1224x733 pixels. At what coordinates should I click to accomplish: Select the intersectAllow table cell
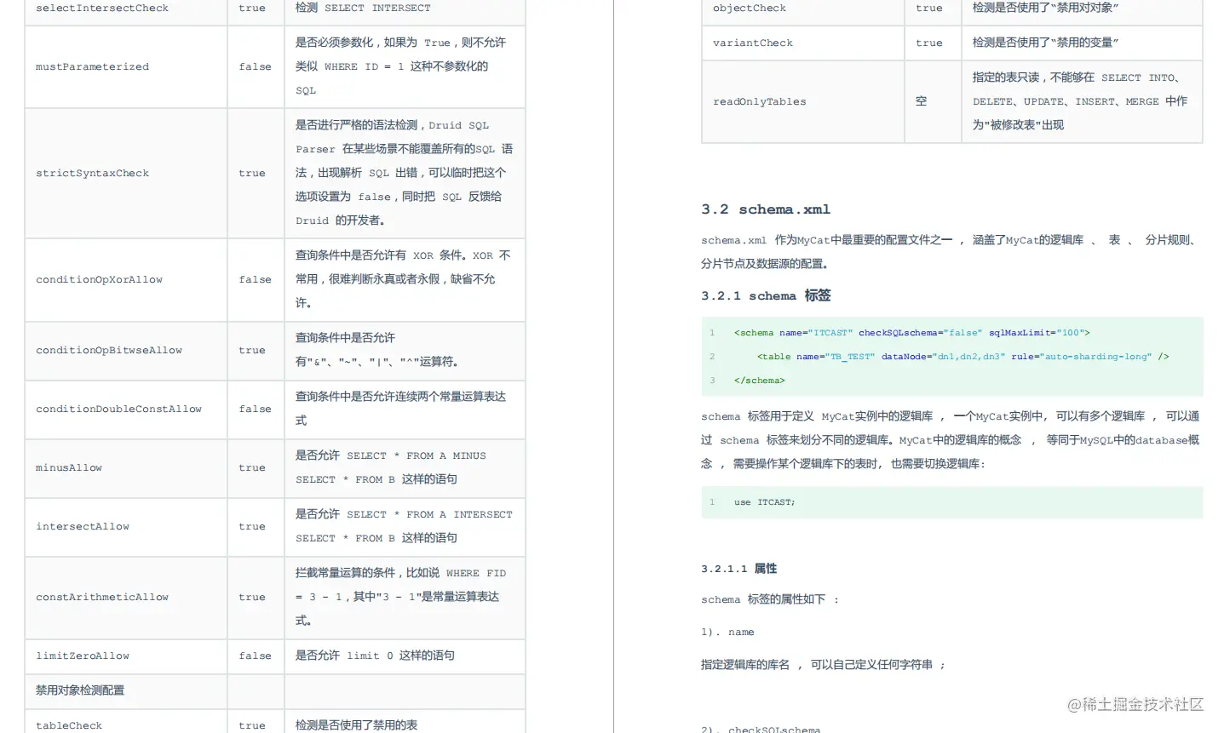[x=83, y=526]
